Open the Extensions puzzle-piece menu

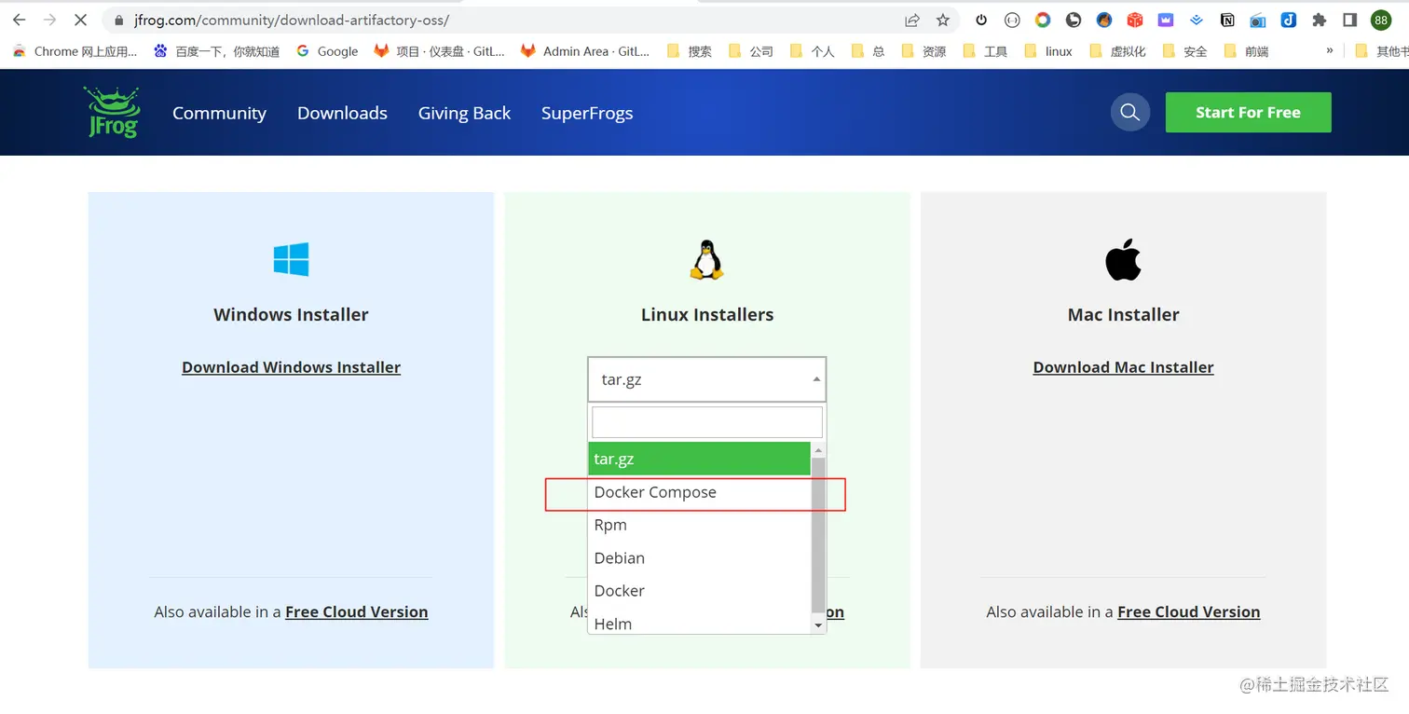(x=1319, y=20)
